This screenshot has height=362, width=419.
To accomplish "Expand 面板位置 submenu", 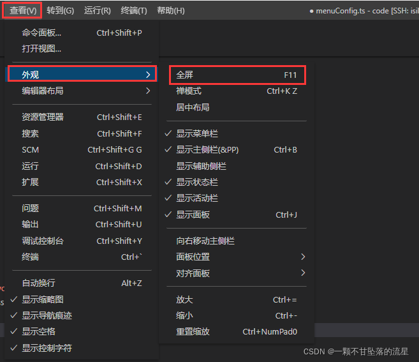I will pyautogui.click(x=237, y=257).
